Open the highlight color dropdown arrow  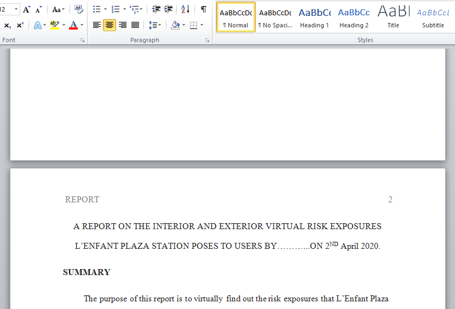click(x=64, y=25)
